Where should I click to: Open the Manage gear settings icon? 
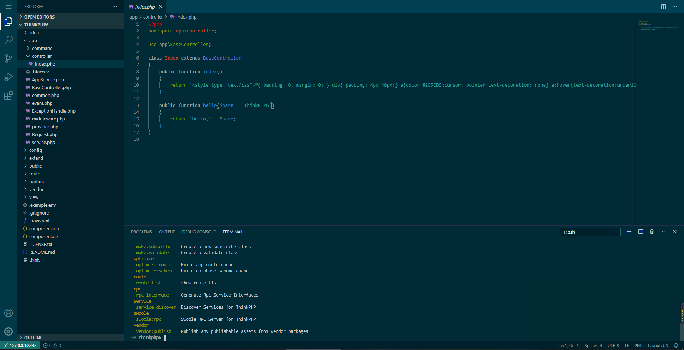pos(9,331)
